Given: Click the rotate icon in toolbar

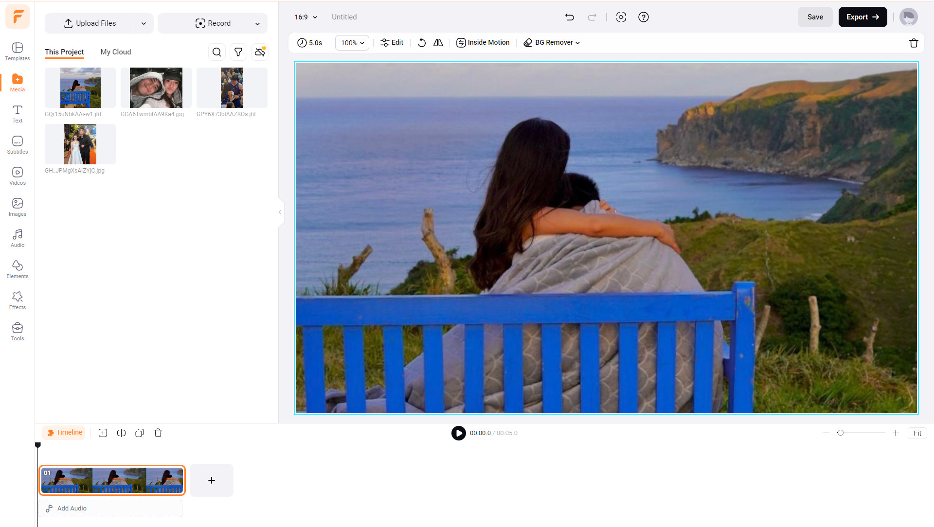Looking at the screenshot, I should [x=422, y=43].
